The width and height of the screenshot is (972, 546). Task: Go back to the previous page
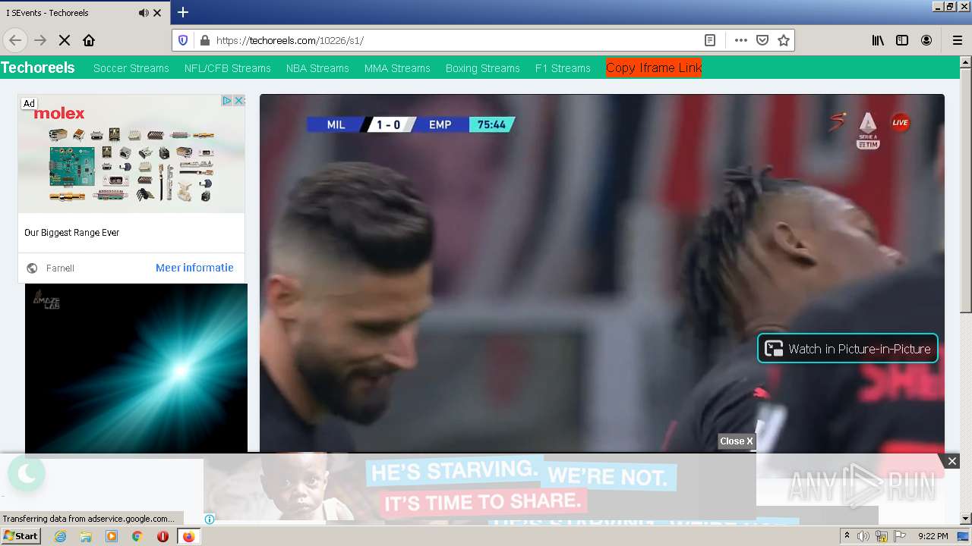[15, 40]
